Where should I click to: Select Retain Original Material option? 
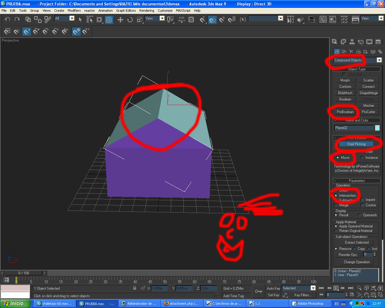click(x=354, y=231)
